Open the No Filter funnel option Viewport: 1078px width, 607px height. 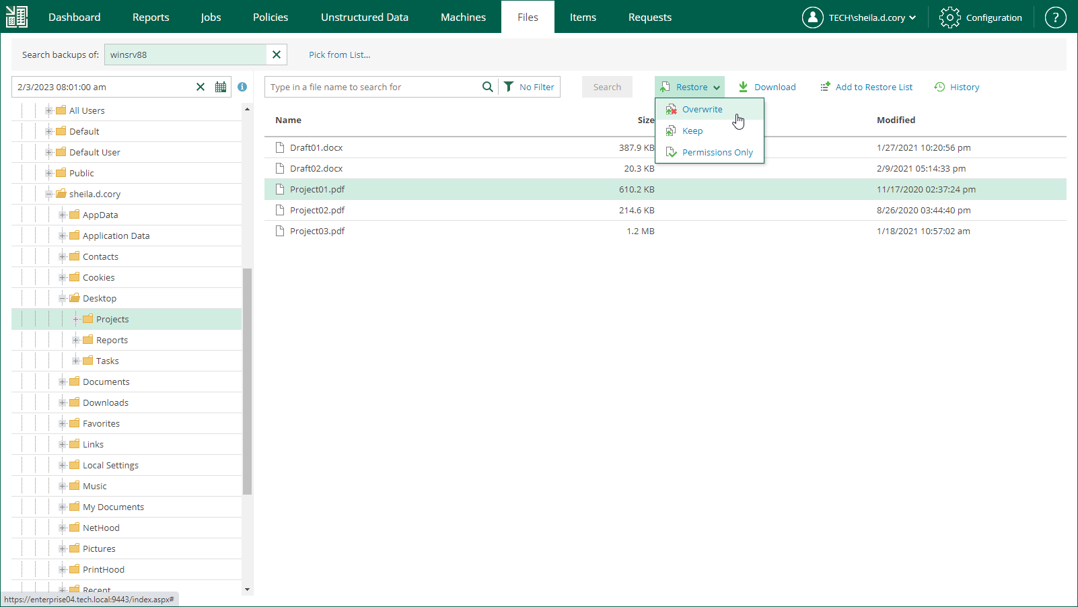click(x=530, y=87)
